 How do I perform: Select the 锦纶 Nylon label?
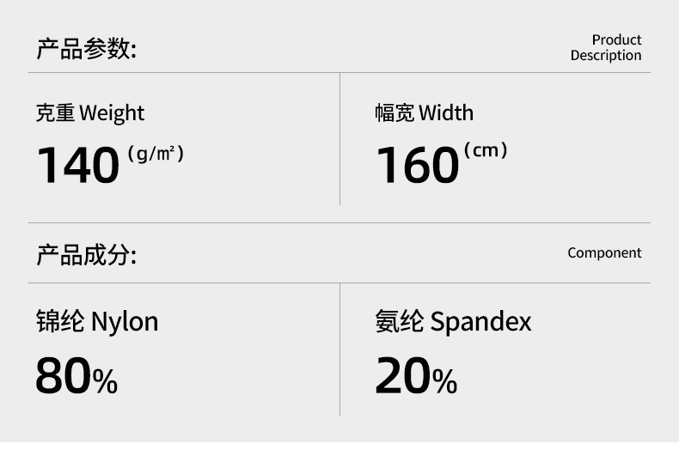pyautogui.click(x=97, y=322)
